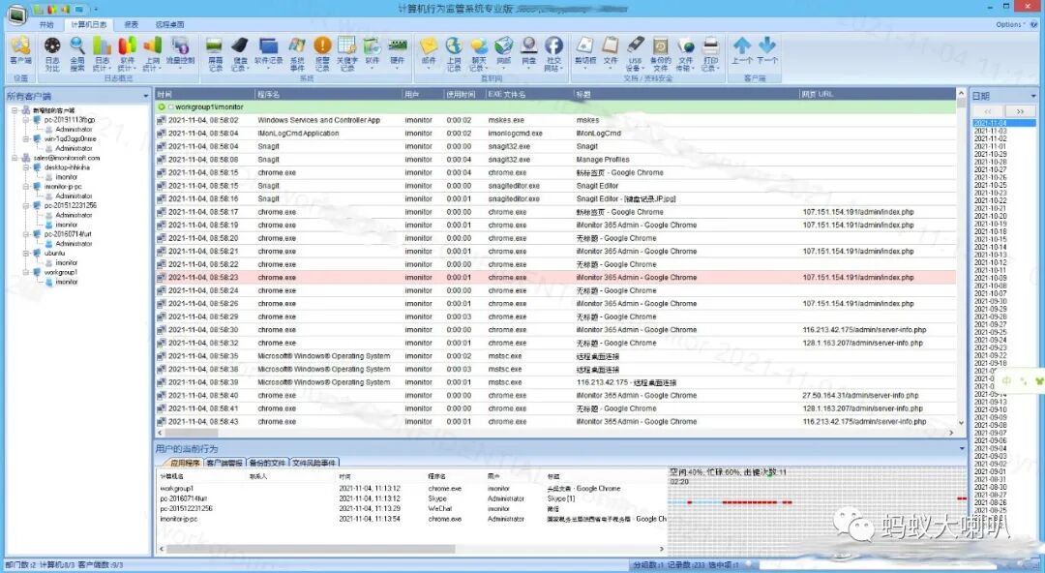Switch to the 报表 ribbon tab

tap(132, 24)
